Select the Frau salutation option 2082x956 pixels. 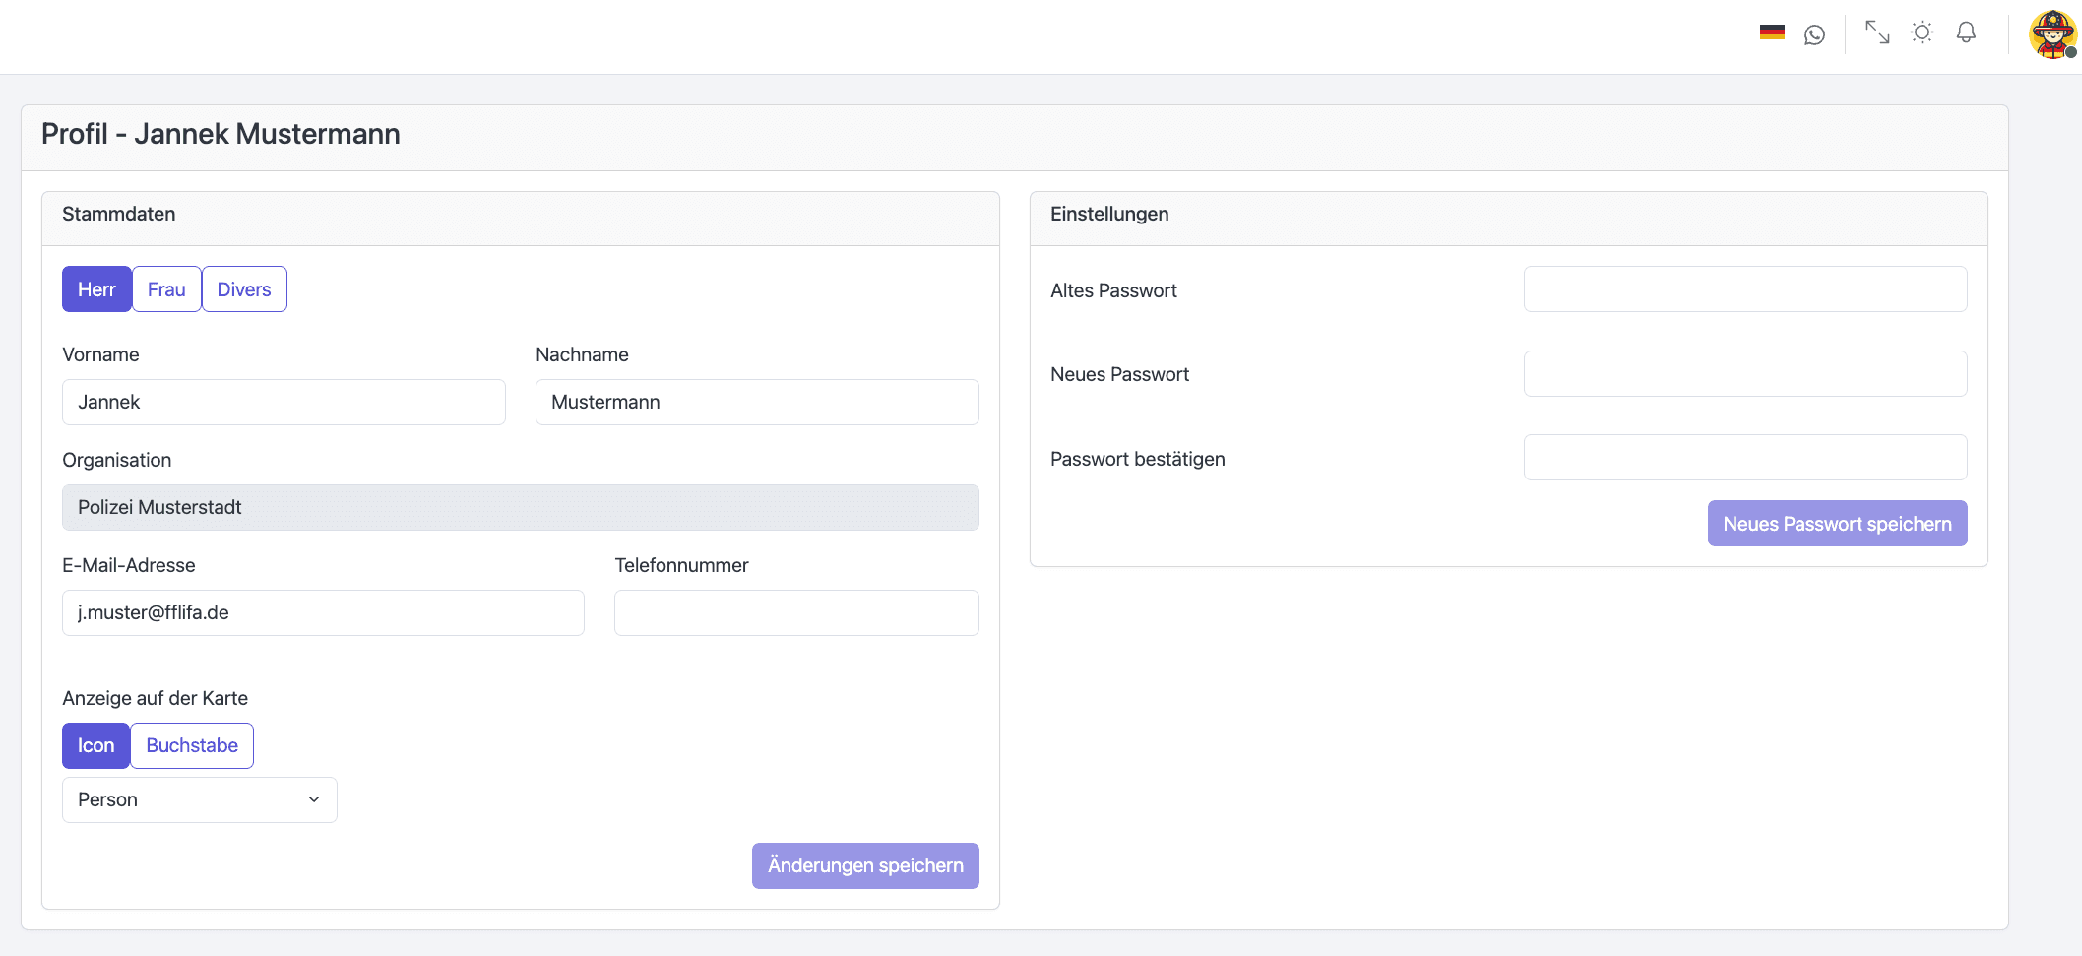166,289
